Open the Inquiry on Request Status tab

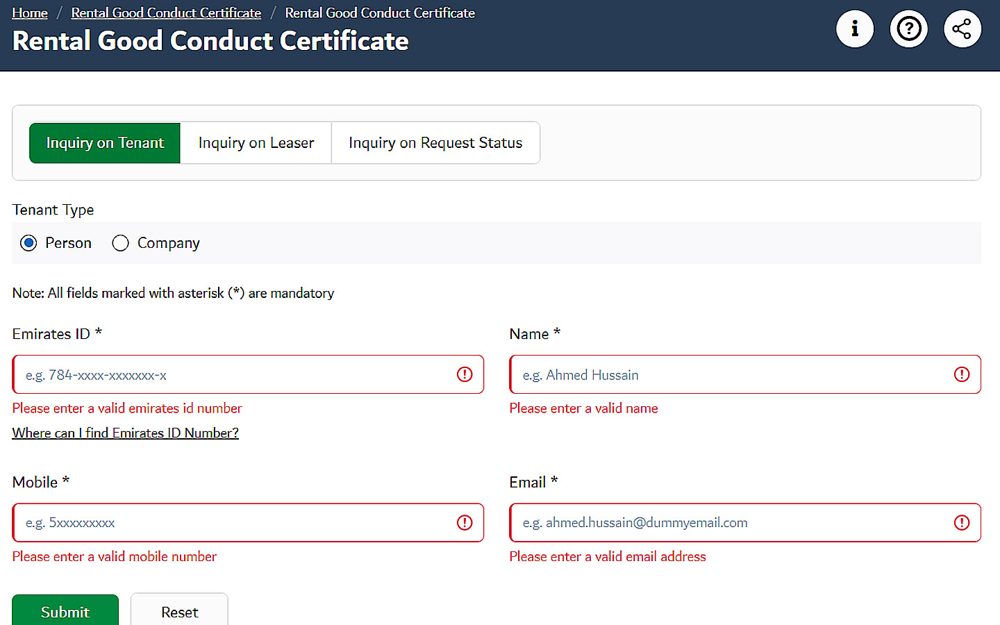pos(435,142)
